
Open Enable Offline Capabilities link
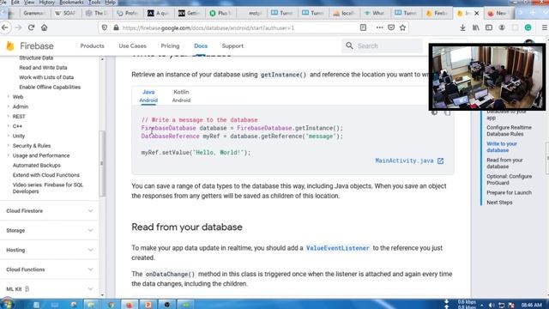pyautogui.click(x=50, y=88)
